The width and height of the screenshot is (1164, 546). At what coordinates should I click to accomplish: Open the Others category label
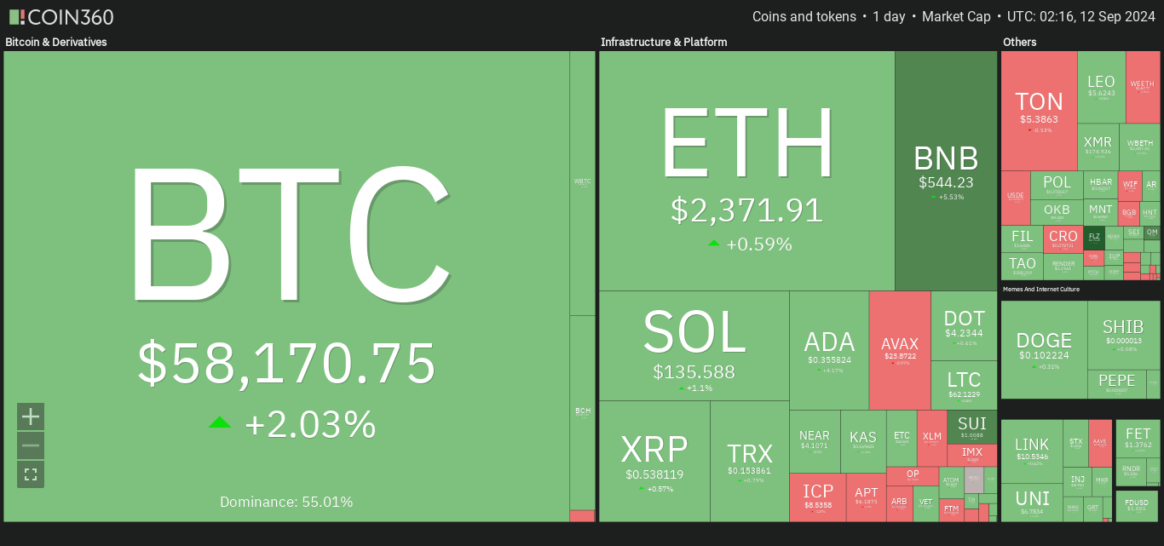click(x=1019, y=42)
